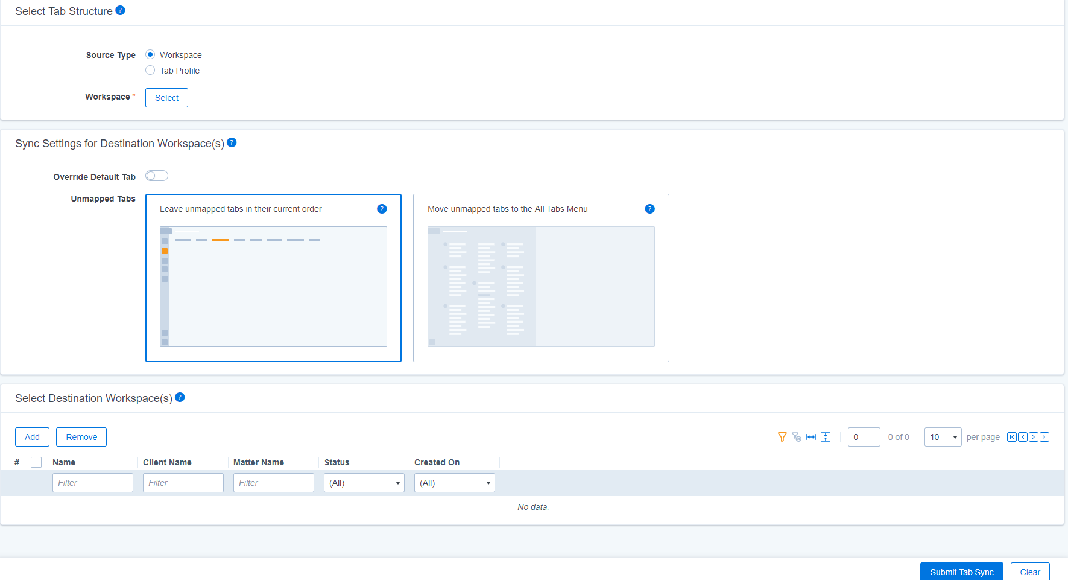Click help icon on Move unmapped tabs card
Screen dimensions: 1068x580
point(649,209)
